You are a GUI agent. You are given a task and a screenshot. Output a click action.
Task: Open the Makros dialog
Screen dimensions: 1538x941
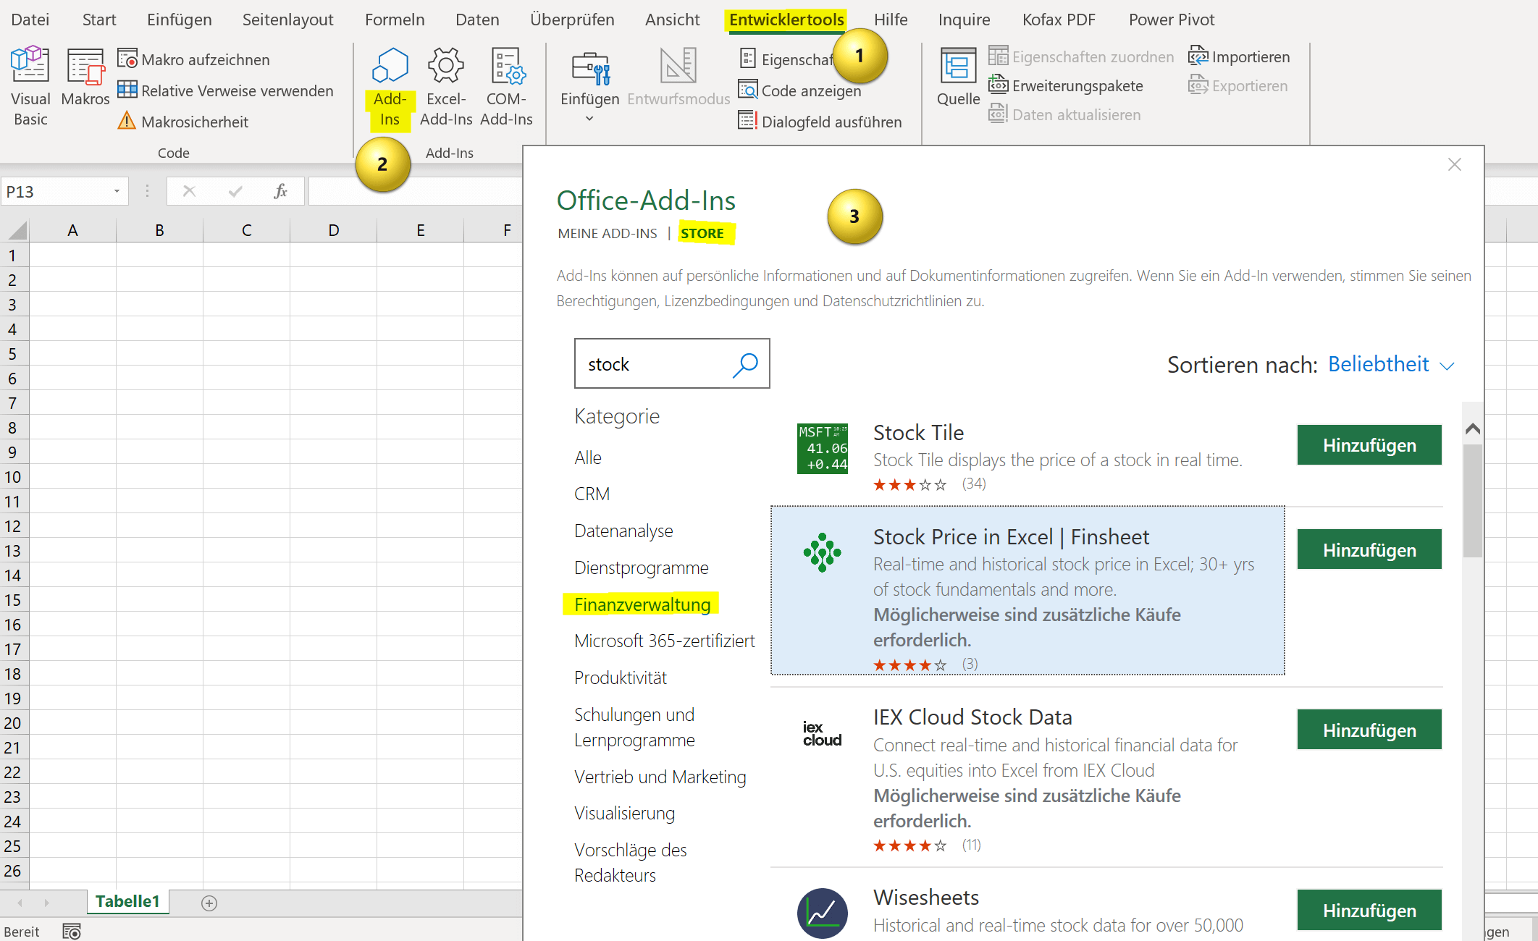click(85, 78)
